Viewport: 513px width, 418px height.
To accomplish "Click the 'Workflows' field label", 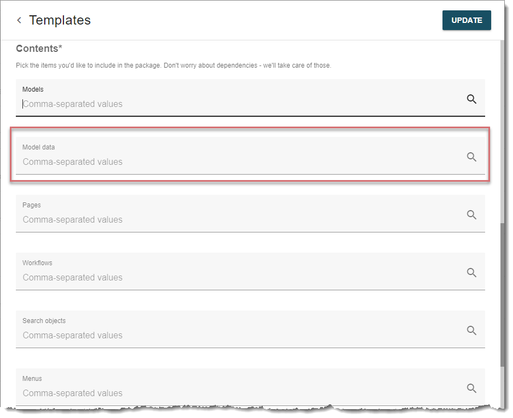I will click(x=37, y=263).
